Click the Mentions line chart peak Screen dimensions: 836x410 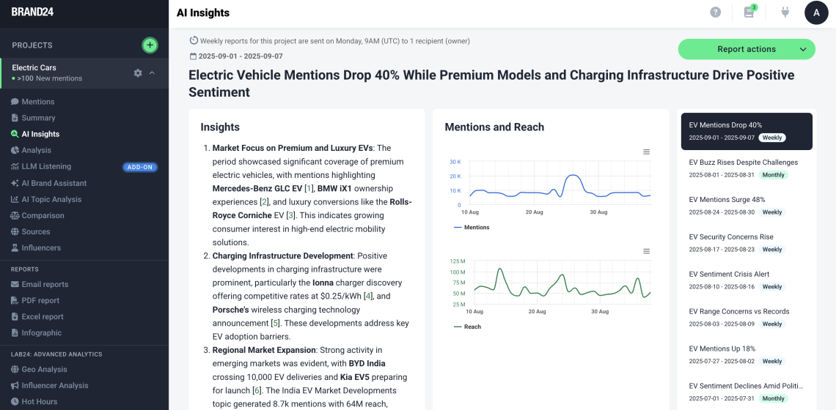573,175
